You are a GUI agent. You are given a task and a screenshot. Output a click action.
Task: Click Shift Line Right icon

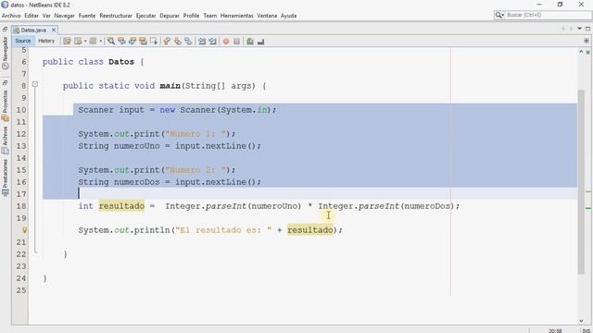[x=212, y=41]
